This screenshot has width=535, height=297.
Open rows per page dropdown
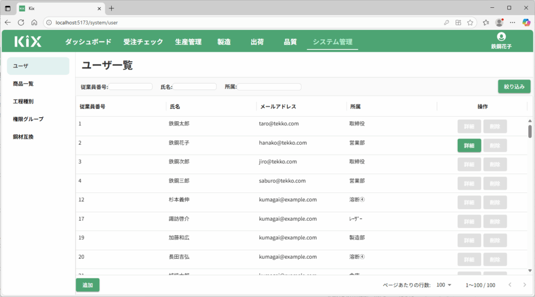click(x=445, y=285)
